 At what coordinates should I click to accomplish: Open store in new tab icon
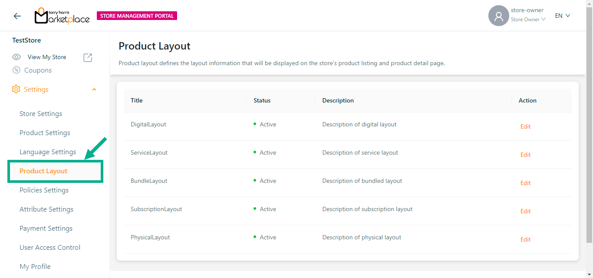(88, 57)
